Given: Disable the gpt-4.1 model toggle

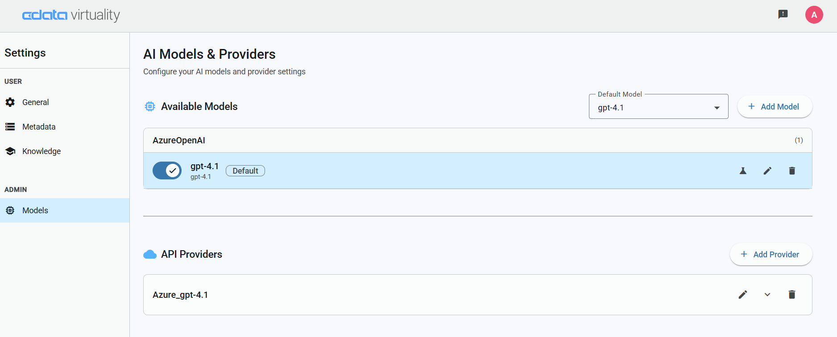Looking at the screenshot, I should pyautogui.click(x=167, y=171).
